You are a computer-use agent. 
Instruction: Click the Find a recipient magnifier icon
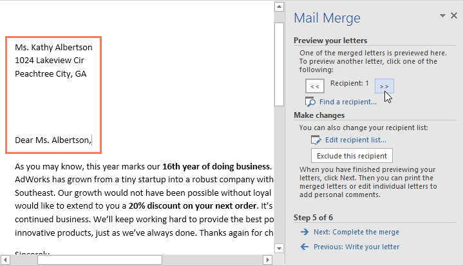[310, 102]
